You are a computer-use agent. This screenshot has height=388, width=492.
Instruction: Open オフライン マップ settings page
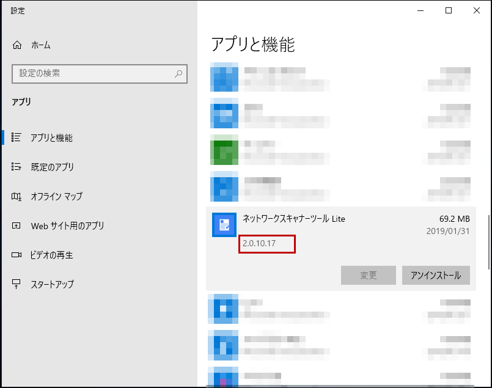point(56,196)
